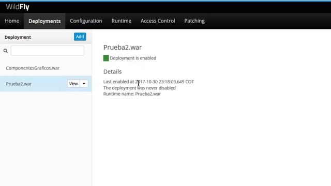
Task: Click the 'Last enabled at' timestamp line
Action: tap(148, 82)
